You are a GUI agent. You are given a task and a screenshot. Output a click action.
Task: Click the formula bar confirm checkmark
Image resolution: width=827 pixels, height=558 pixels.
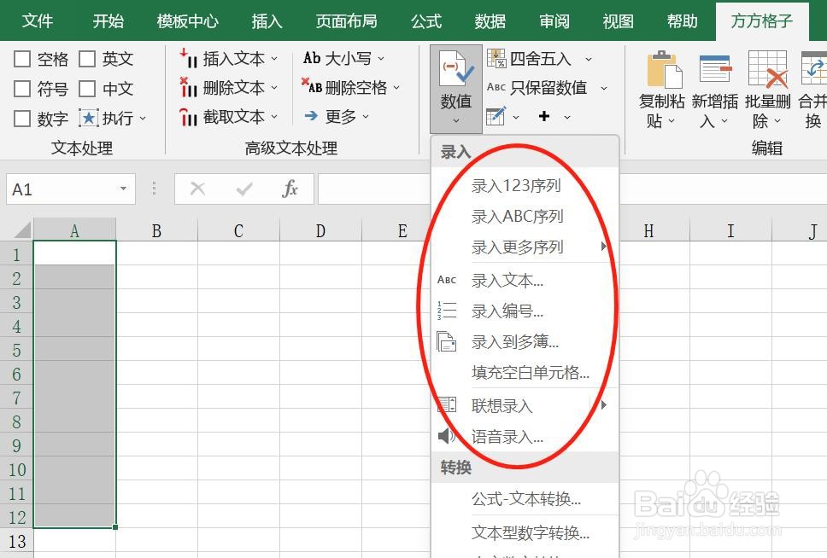(x=244, y=189)
